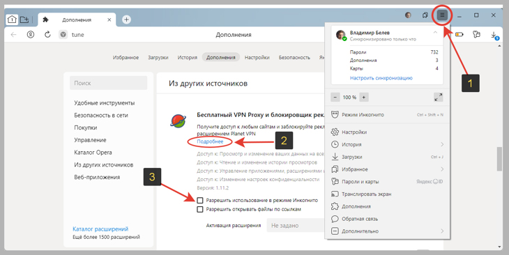Open the Каталог расширений link
This screenshot has width=509, height=255.
(x=100, y=229)
